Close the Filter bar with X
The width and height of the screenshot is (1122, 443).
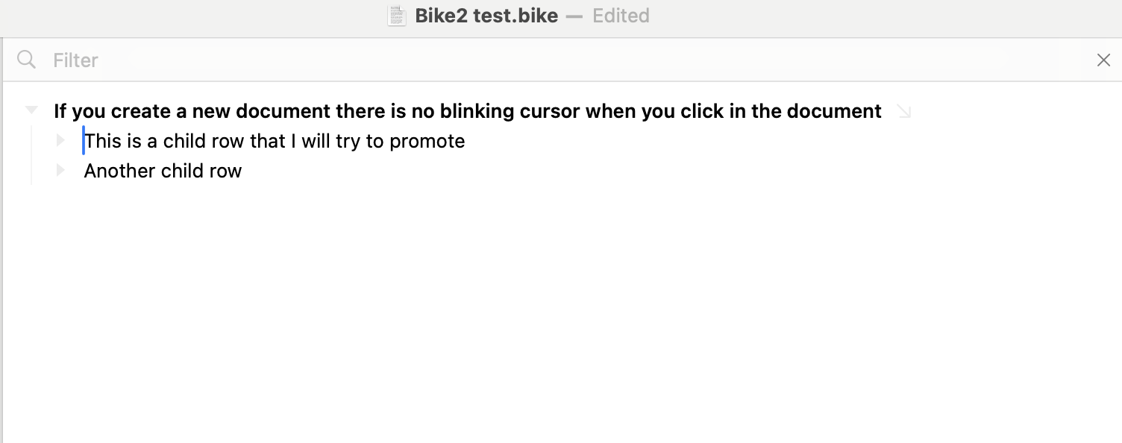point(1103,60)
